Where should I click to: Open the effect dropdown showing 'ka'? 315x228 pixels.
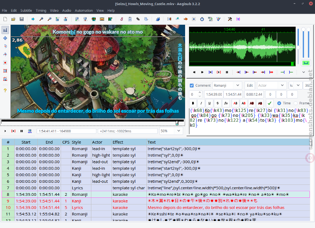click(x=298, y=86)
